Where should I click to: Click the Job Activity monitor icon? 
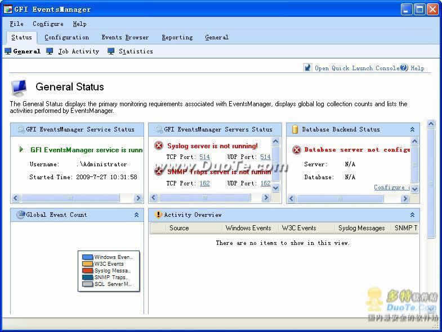pyautogui.click(x=50, y=51)
